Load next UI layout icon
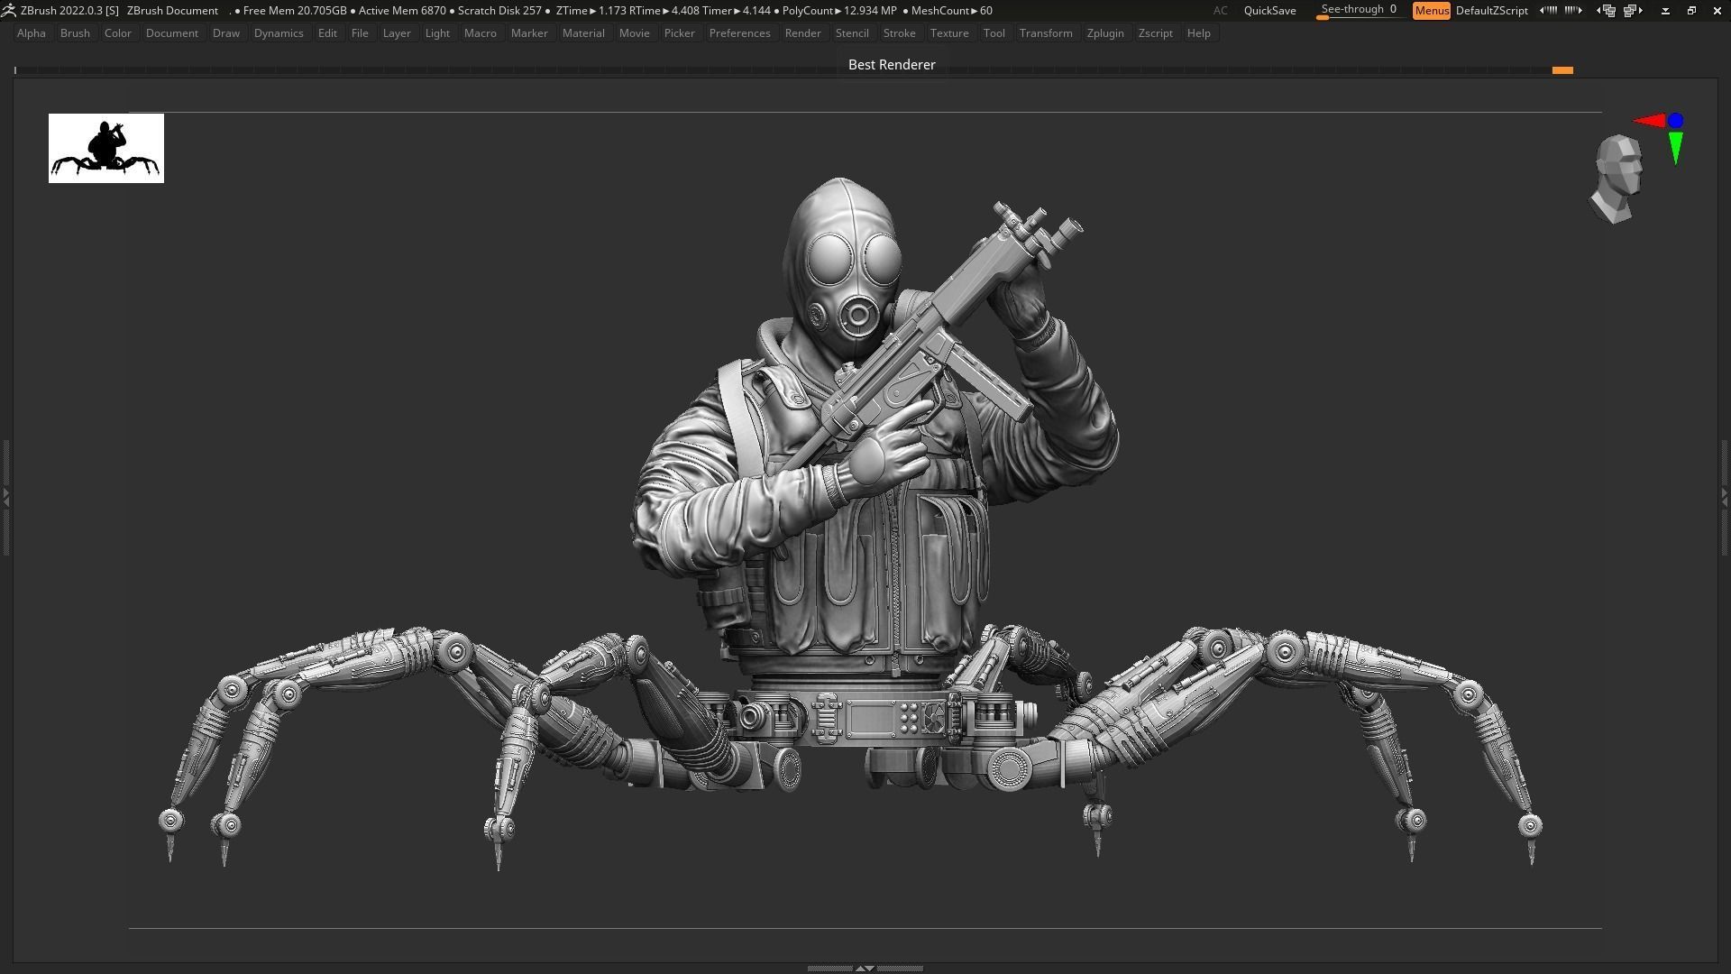Image resolution: width=1731 pixels, height=974 pixels. point(1633,11)
